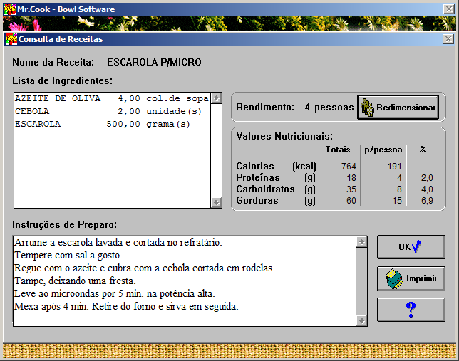
Task: Click the Mr.Cook application icon in title bar
Action: pos(10,10)
